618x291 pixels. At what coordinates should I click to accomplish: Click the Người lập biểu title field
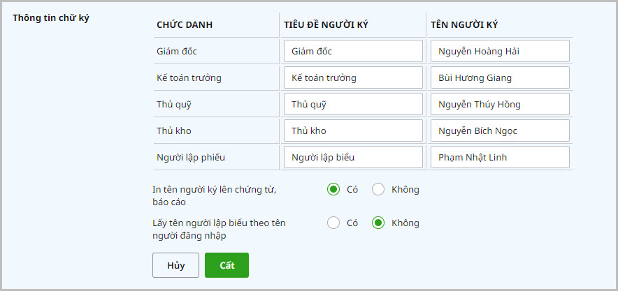(353, 157)
